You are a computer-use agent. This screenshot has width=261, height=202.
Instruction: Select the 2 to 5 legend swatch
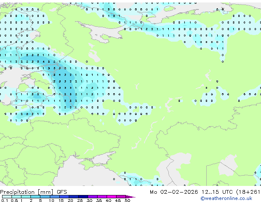tap(35, 197)
